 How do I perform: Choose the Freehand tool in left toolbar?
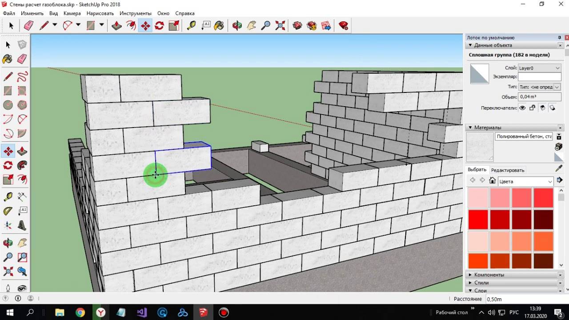22,76
